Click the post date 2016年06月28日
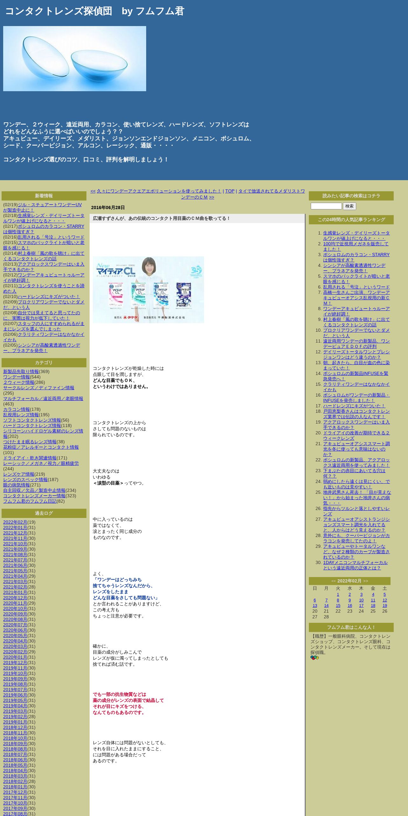The width and height of the screenshot is (408, 816). point(108,207)
